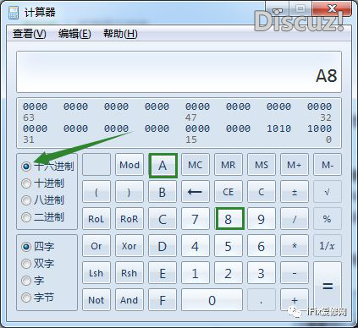The image size is (358, 328).
Task: Click the Or bitwise button
Action: click(96, 246)
